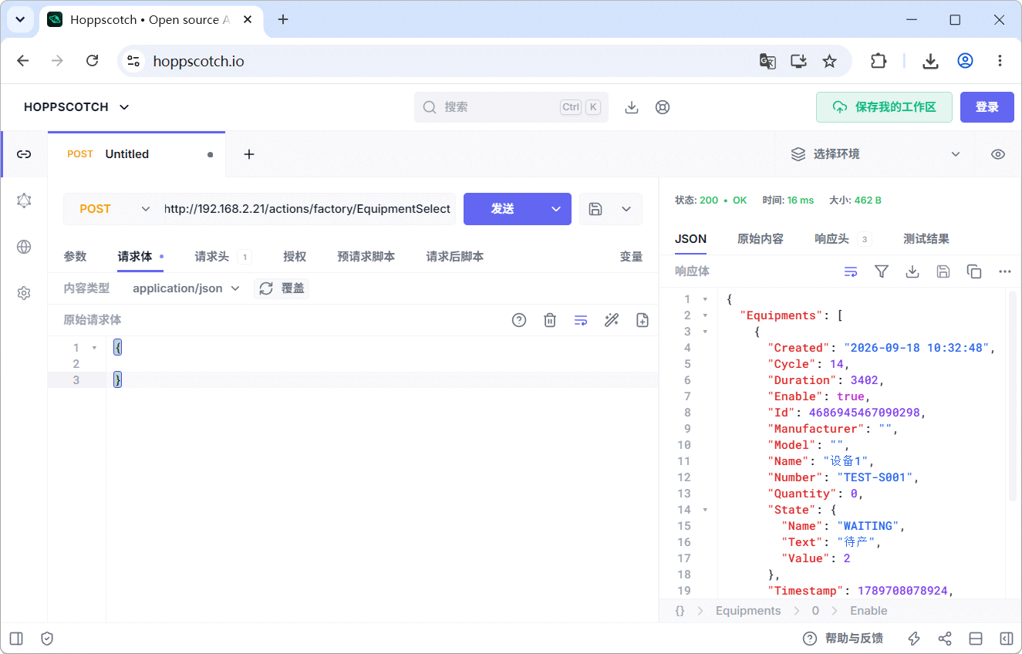Open the application/json content type dropdown
The width and height of the screenshot is (1022, 654).
186,288
